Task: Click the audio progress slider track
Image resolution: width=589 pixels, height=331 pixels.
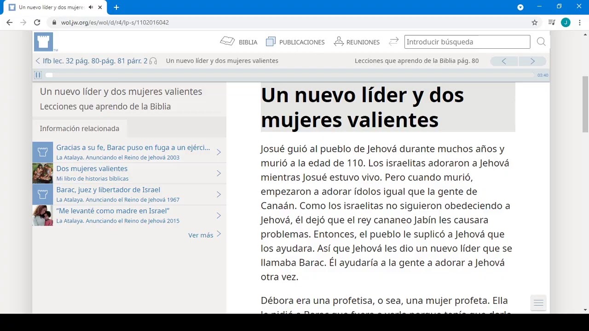Action: click(x=290, y=75)
